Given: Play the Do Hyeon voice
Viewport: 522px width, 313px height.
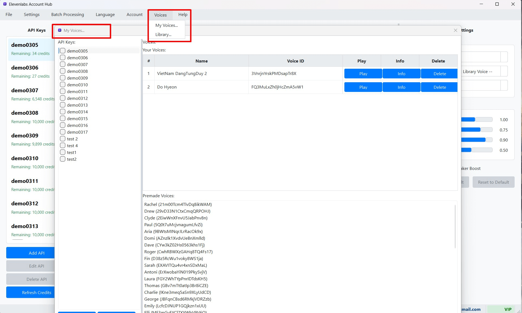Looking at the screenshot, I should tap(363, 87).
